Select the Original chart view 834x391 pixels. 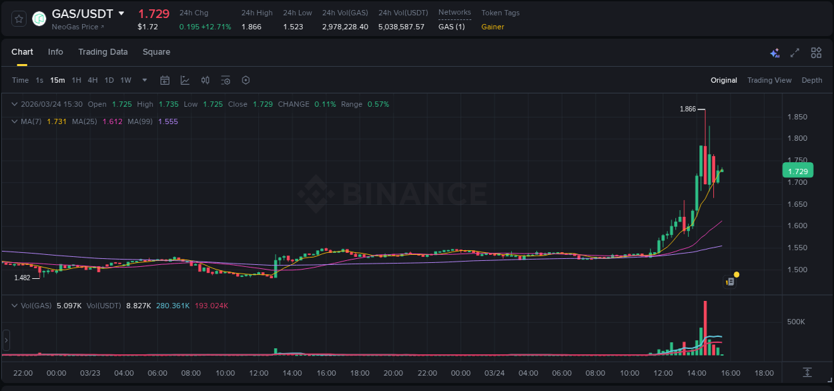724,80
